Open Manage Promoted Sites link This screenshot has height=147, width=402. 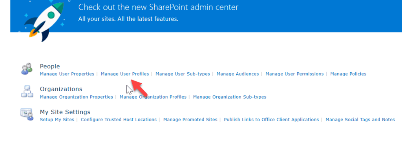point(190,120)
